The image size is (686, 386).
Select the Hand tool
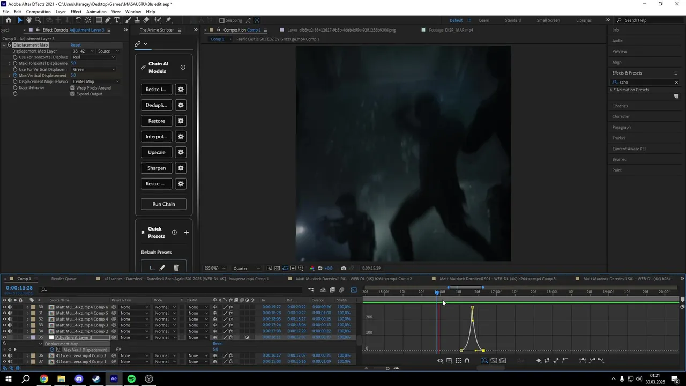pos(29,20)
